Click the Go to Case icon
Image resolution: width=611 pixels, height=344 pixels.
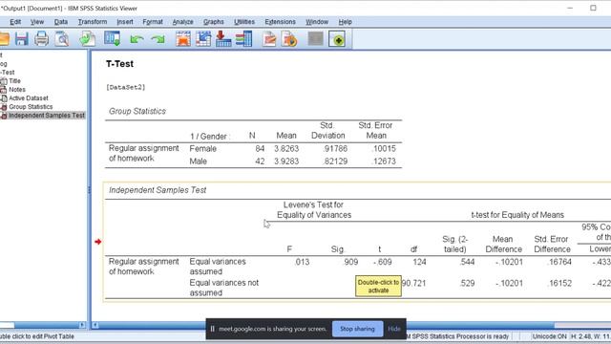[203, 39]
